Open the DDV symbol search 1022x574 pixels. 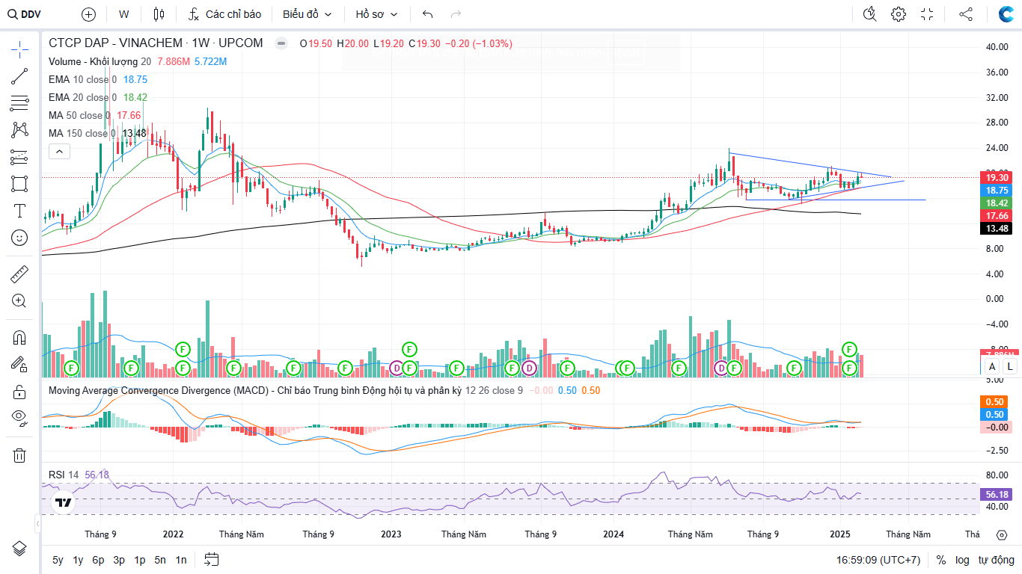24,14
